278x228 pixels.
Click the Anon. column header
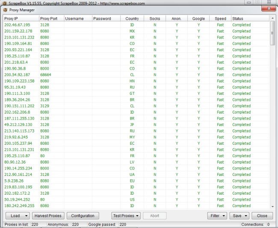(177, 19)
